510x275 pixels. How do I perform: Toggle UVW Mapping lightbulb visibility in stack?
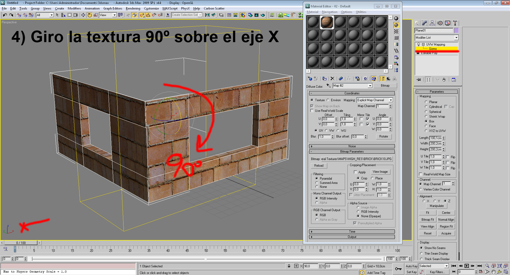419,45
